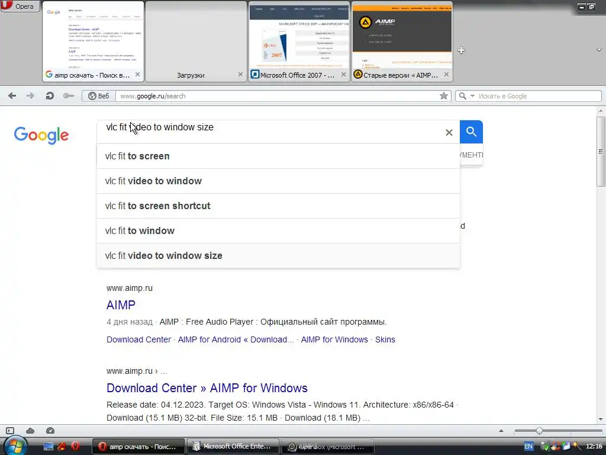Close the Старые версии AIMP tab
This screenshot has height=455, width=606.
point(446,75)
